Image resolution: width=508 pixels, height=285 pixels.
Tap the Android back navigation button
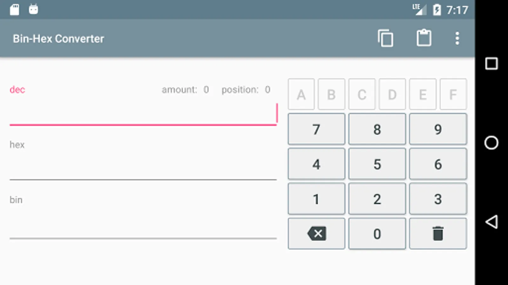pos(491,222)
